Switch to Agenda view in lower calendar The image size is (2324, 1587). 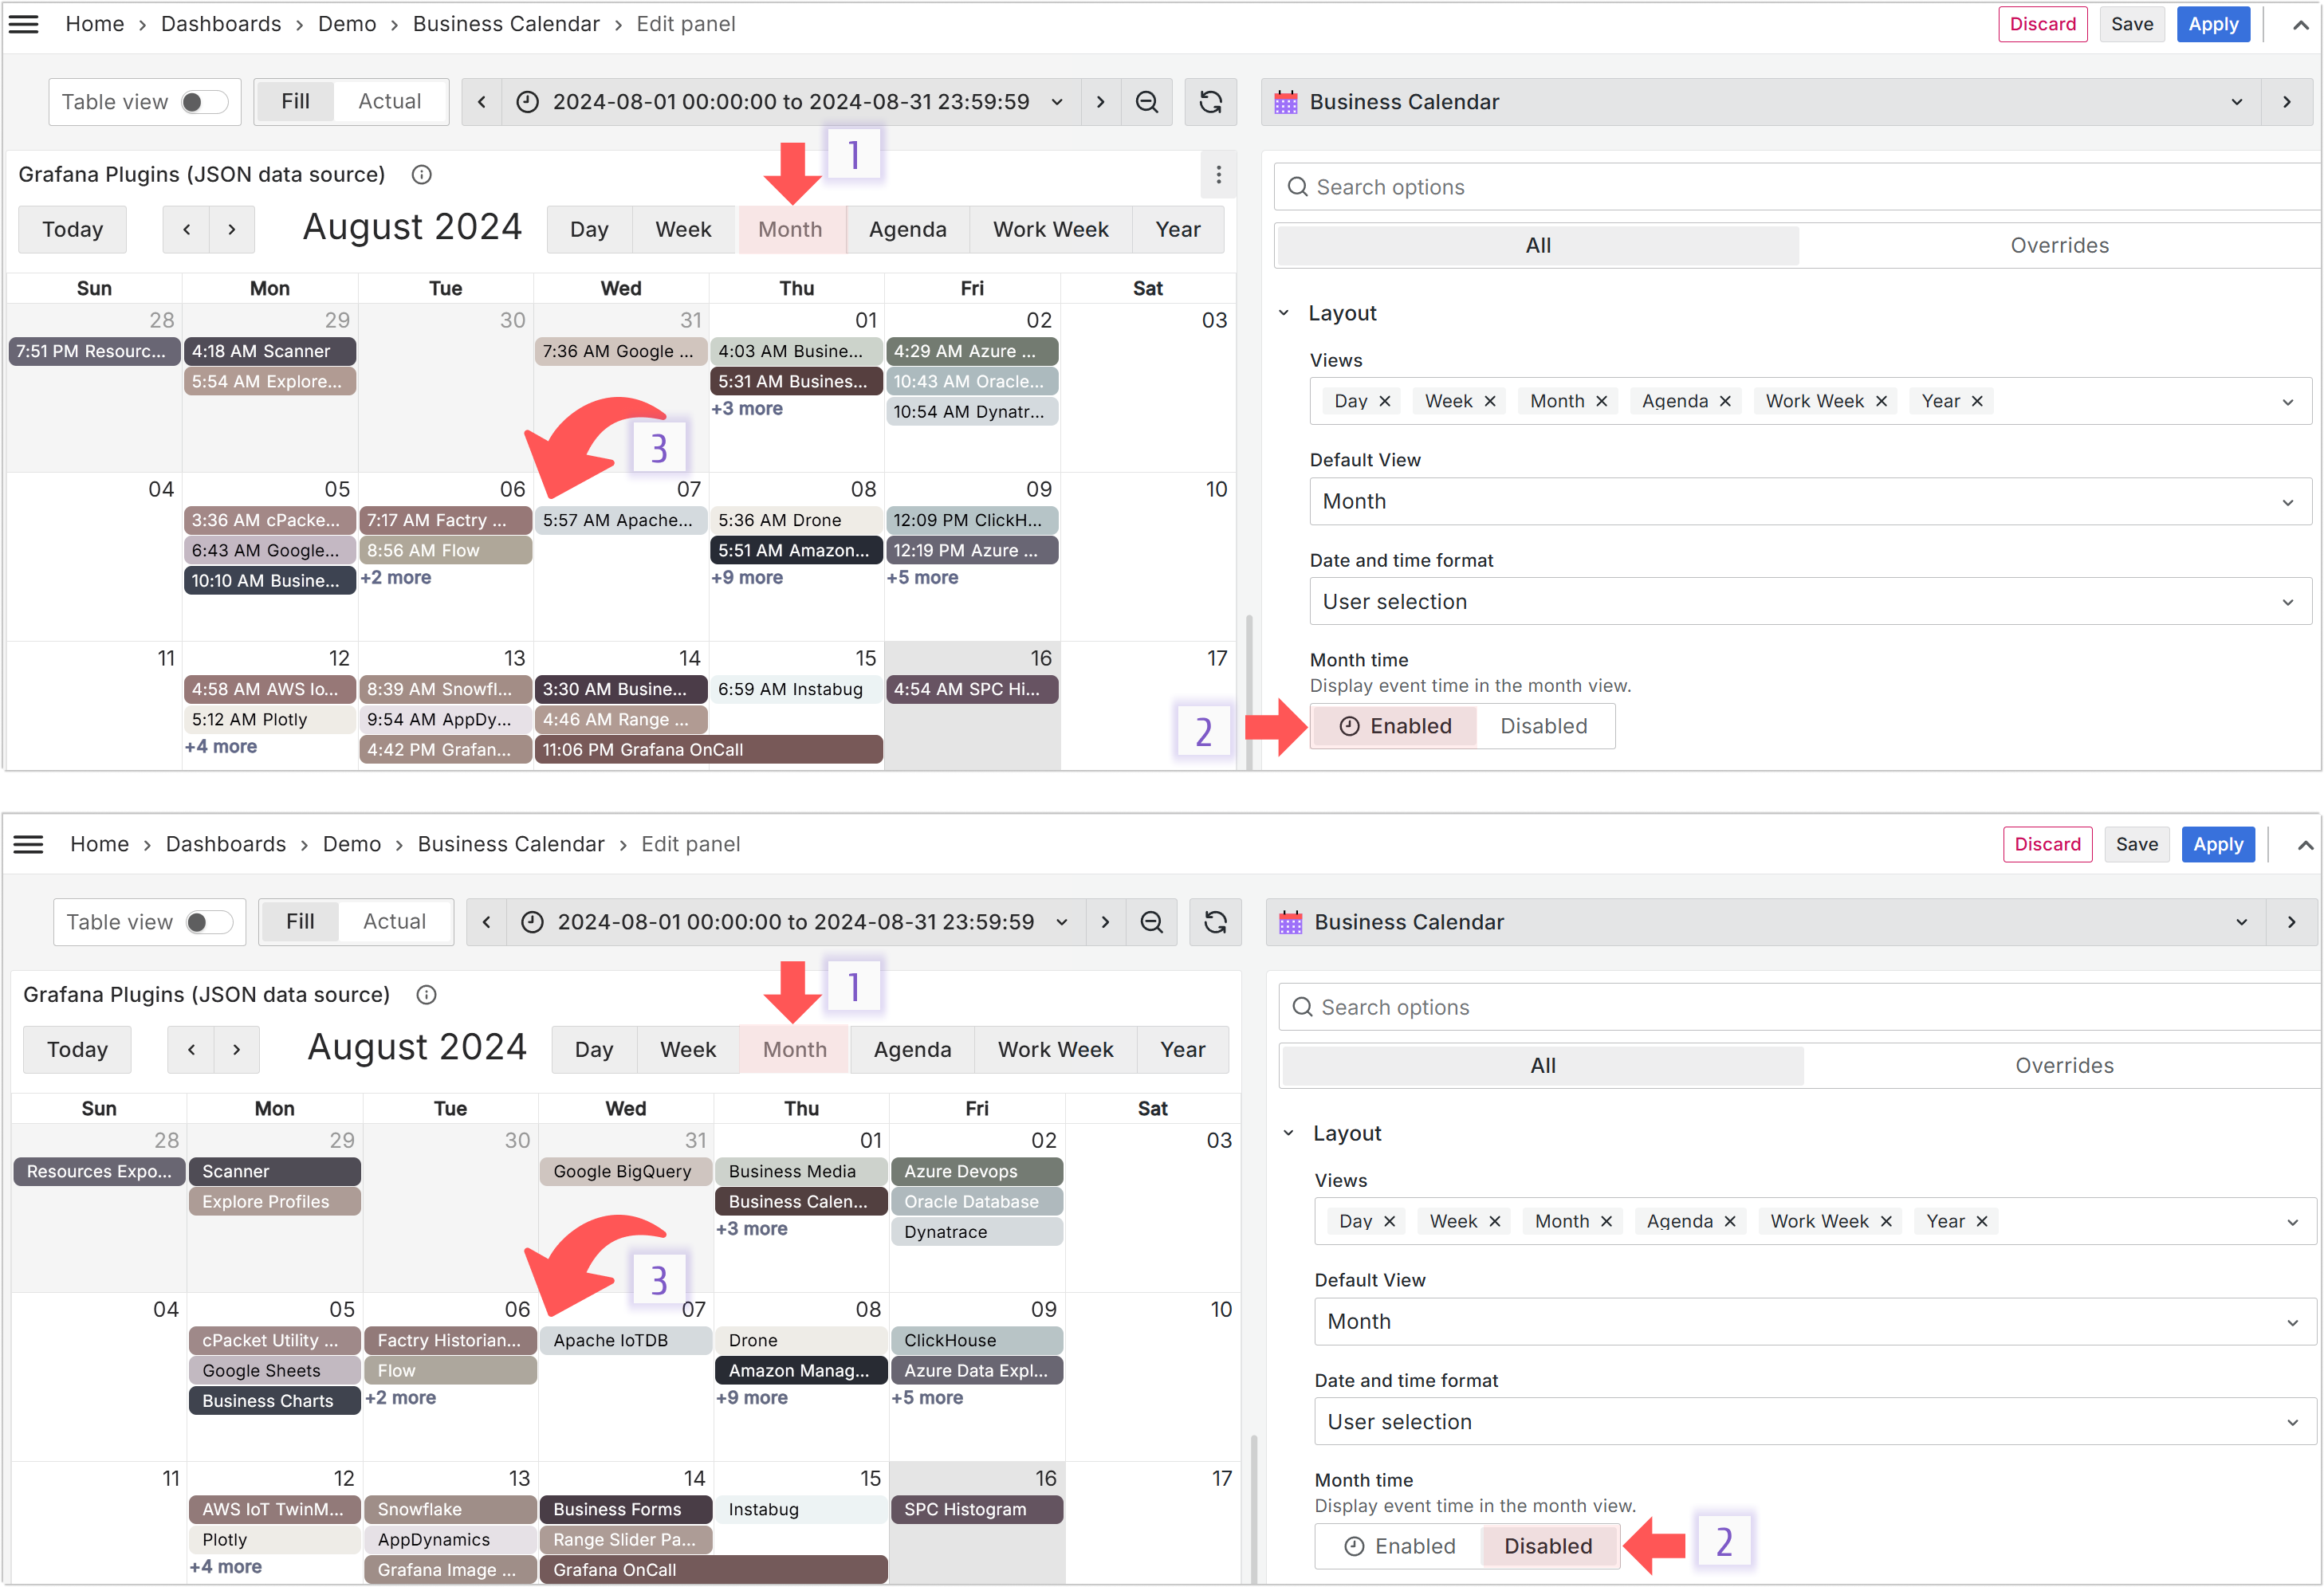pos(912,1050)
